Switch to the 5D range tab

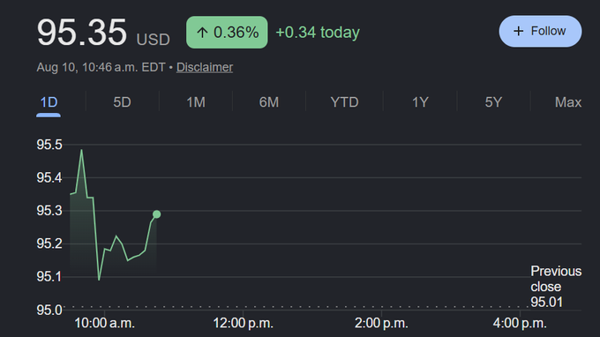click(122, 102)
